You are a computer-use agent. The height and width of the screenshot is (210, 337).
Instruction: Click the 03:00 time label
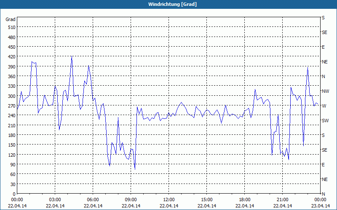point(55,200)
